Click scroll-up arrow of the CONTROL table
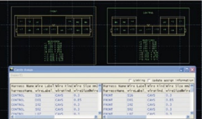 click(100, 86)
